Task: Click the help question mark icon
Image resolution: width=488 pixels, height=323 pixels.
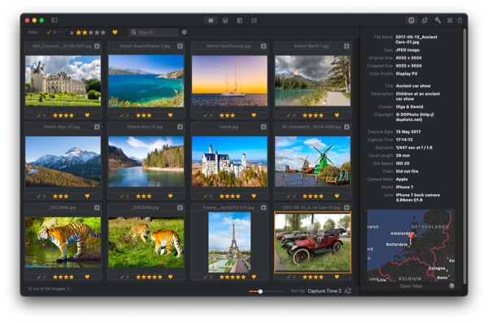Action: (451, 286)
